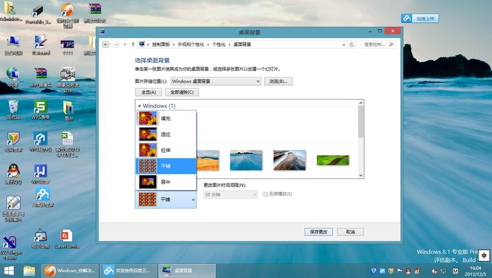Select the 这台电脑 desktop icon

13,46
